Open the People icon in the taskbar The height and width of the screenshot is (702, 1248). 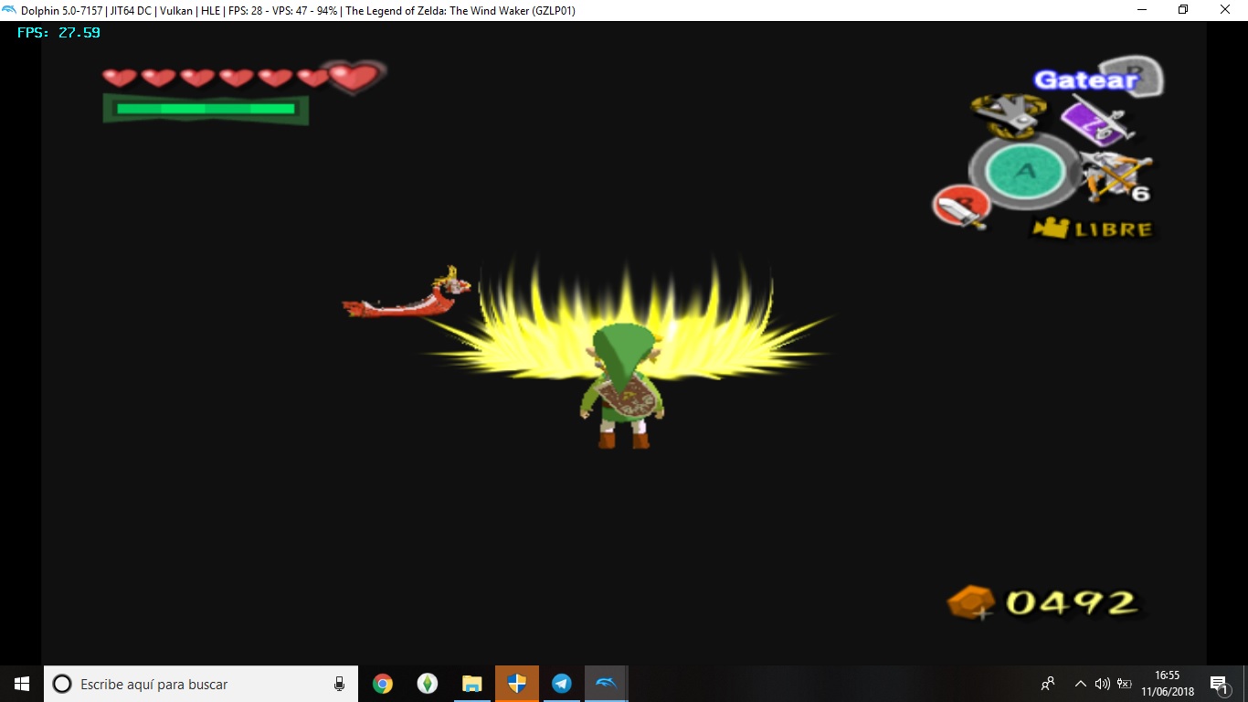(1048, 684)
